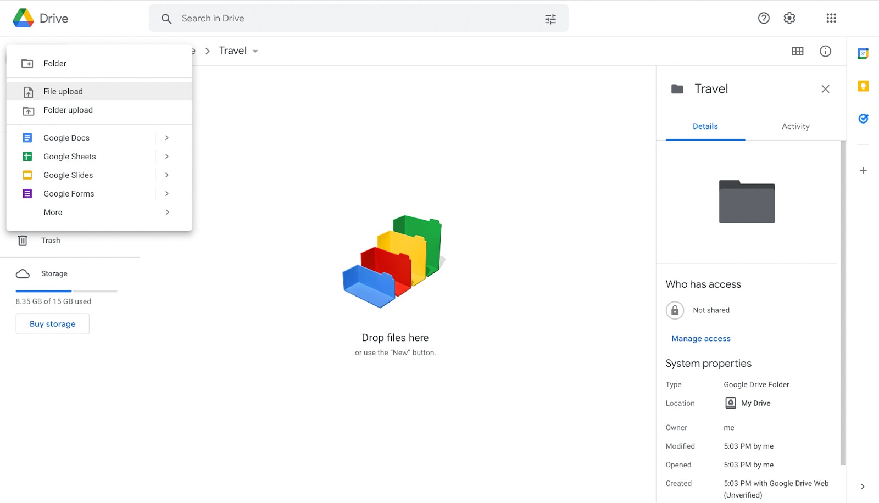Expand the More submenu arrow
The image size is (879, 503).
point(167,213)
